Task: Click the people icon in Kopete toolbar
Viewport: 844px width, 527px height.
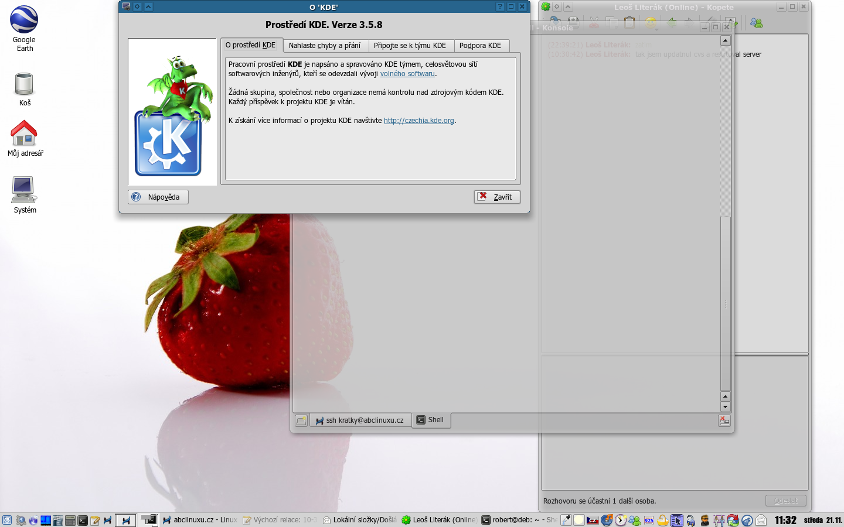Action: (x=757, y=23)
